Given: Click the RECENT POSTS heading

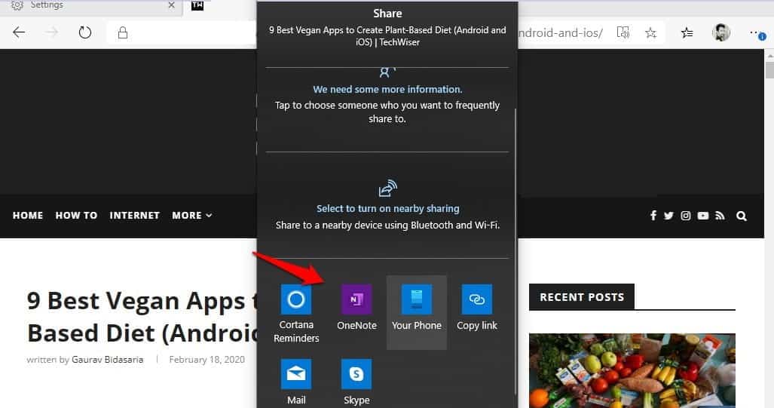Looking at the screenshot, I should pyautogui.click(x=582, y=297).
